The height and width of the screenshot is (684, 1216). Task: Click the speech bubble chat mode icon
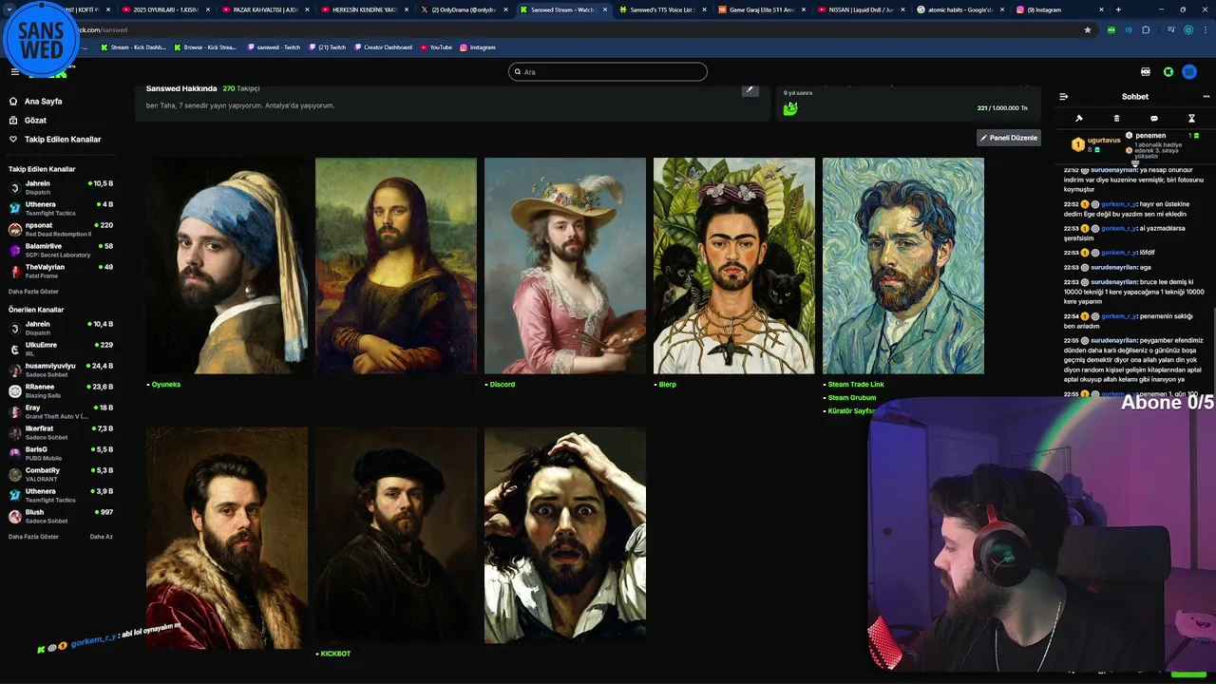click(x=1154, y=119)
